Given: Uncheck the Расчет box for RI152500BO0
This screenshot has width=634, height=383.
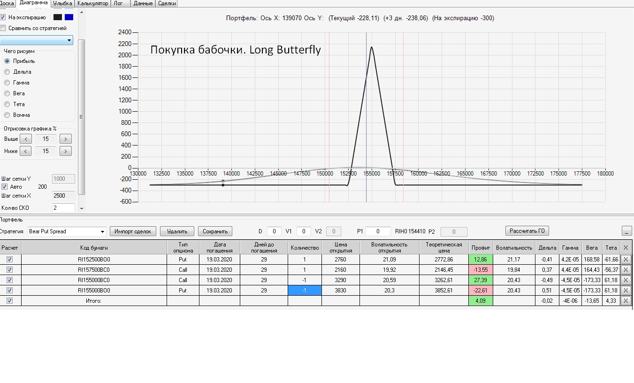Looking at the screenshot, I should coord(10,259).
